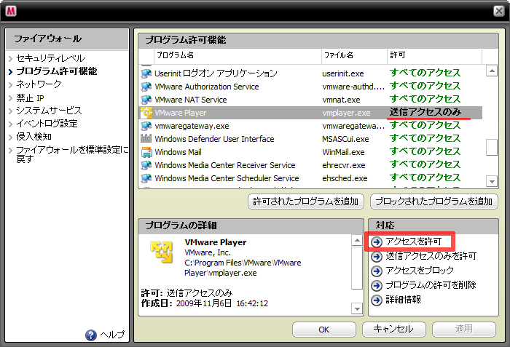510x347 pixels.
Task: Click the ブロックされたプログラムを追加 button
Action: pyautogui.click(x=433, y=202)
